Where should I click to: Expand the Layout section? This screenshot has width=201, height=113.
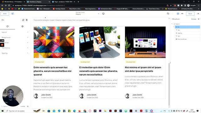tap(15, 32)
